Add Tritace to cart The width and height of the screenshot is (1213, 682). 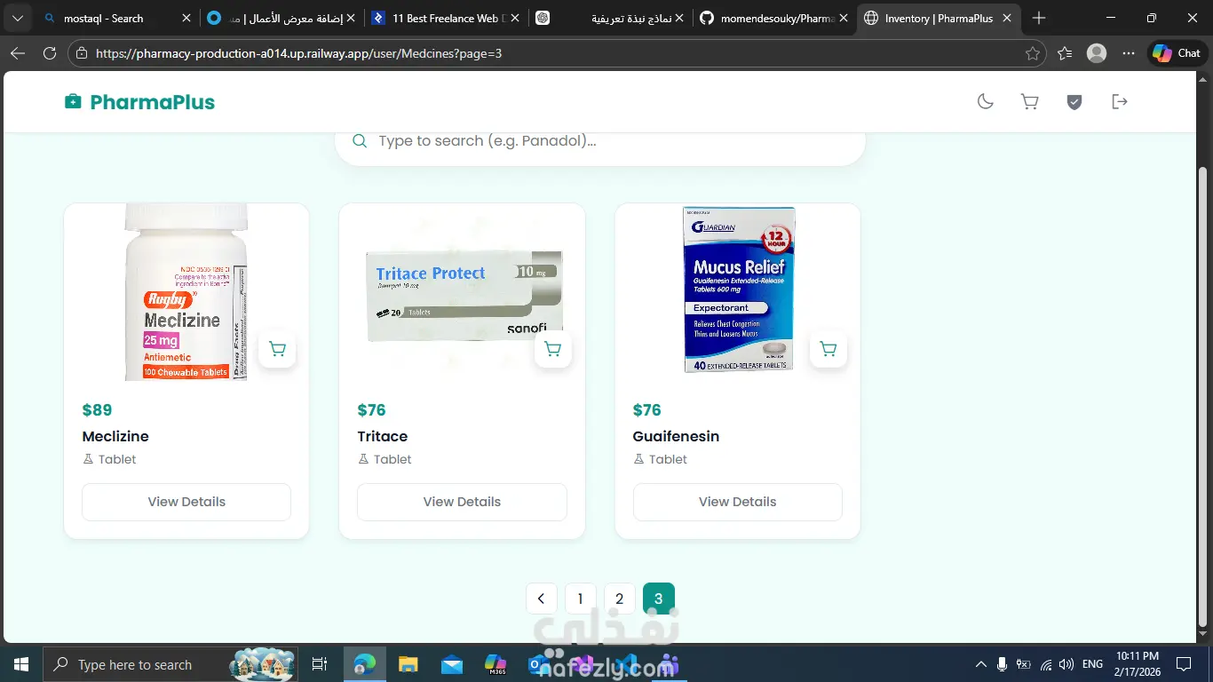(x=552, y=349)
